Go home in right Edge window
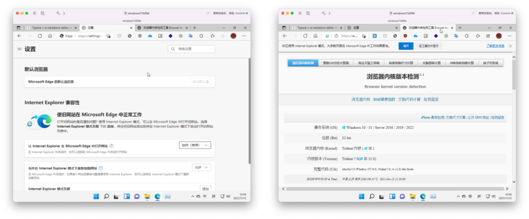The width and height of the screenshot is (529, 219). [x=315, y=36]
